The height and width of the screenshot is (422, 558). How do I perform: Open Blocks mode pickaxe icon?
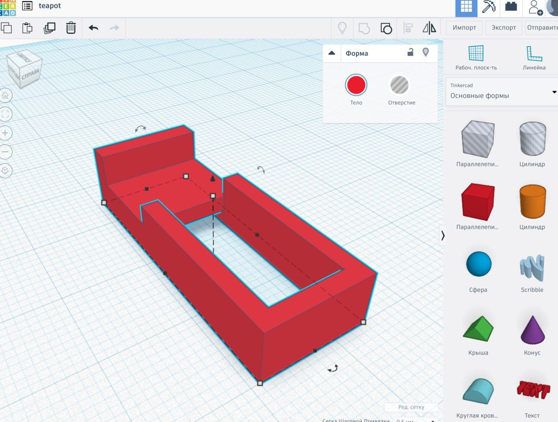[x=489, y=7]
